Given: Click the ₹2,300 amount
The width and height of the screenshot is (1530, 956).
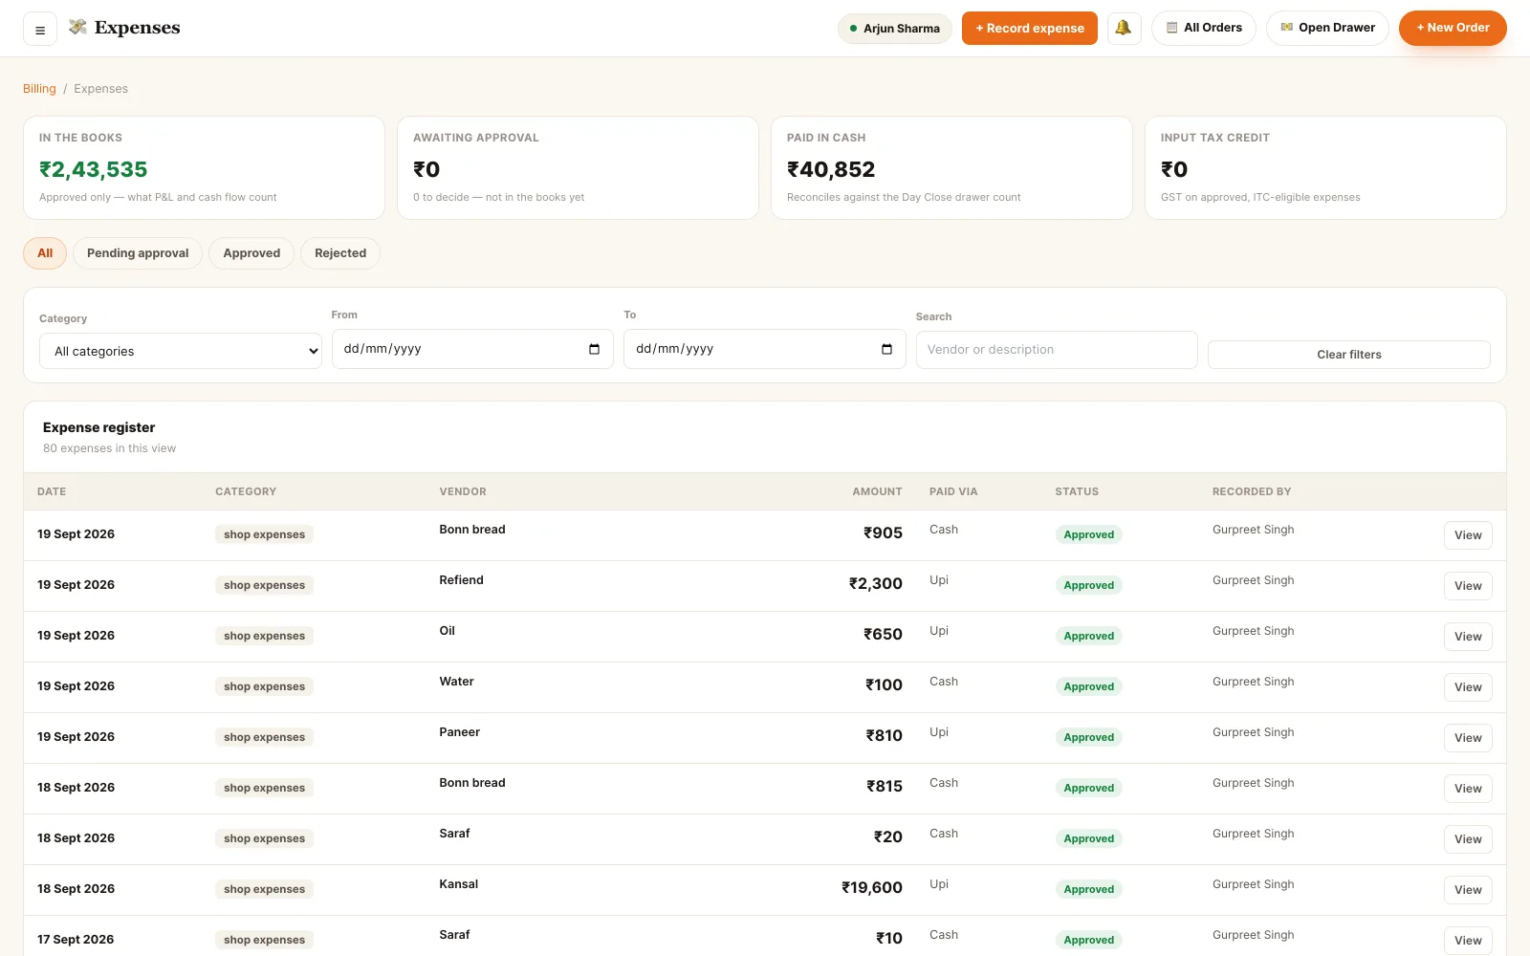Looking at the screenshot, I should (875, 584).
